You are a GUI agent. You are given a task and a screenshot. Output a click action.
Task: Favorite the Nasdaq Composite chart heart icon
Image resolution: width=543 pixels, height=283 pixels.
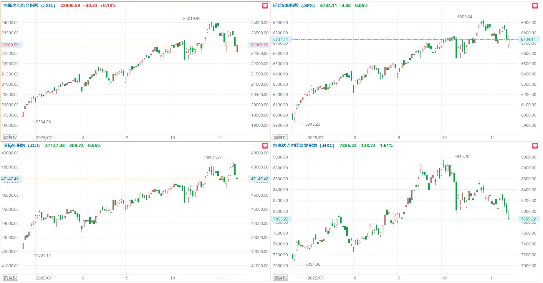point(265,6)
